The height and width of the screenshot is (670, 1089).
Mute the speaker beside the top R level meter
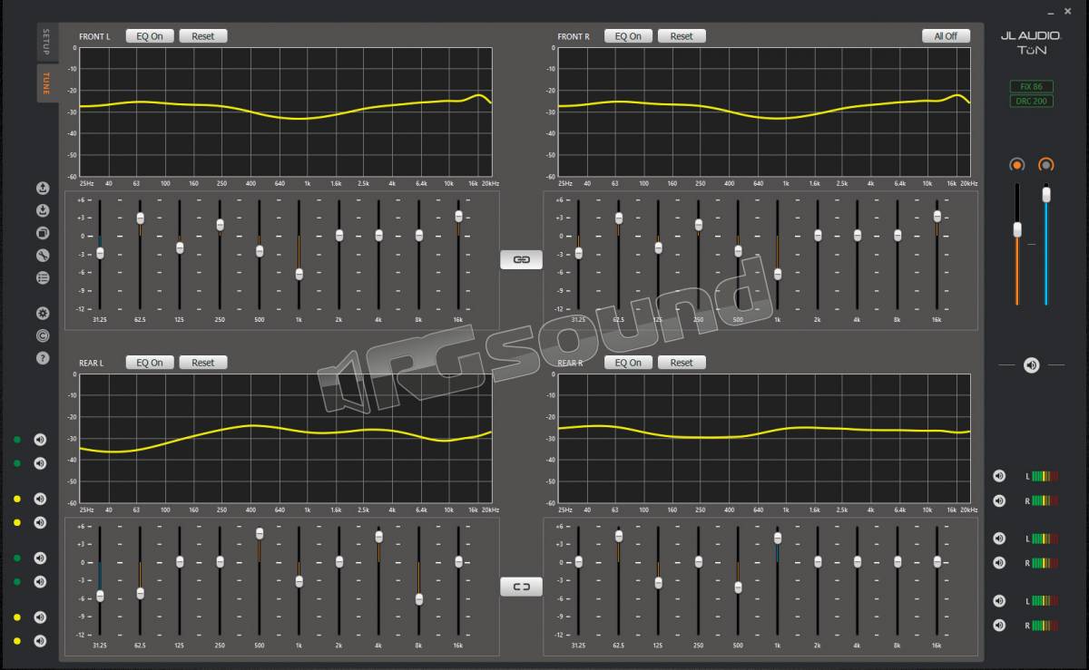point(999,500)
